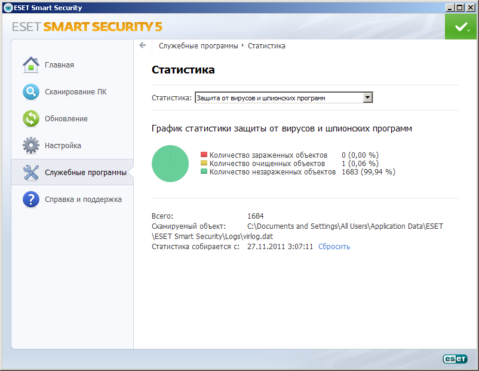This screenshot has width=479, height=371.
Task: Click the ESET logo at bottom right
Action: (454, 358)
